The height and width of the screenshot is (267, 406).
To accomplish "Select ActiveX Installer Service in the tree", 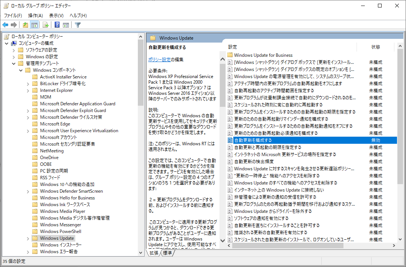I will (x=63, y=77).
